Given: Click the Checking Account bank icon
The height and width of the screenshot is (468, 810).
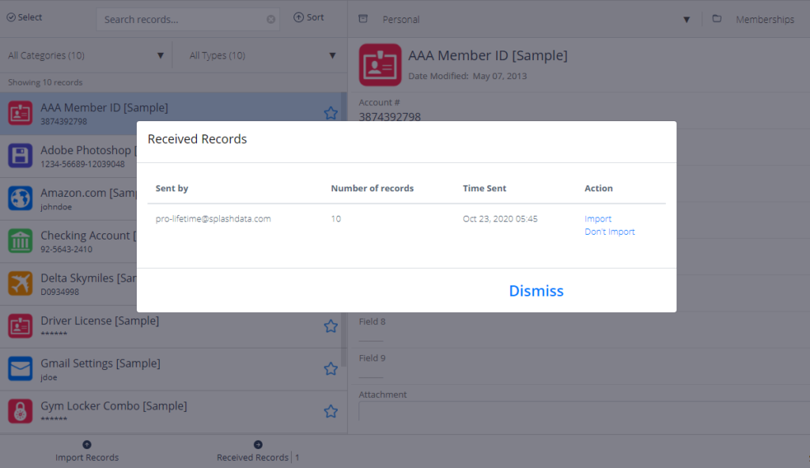Looking at the screenshot, I should click(21, 241).
